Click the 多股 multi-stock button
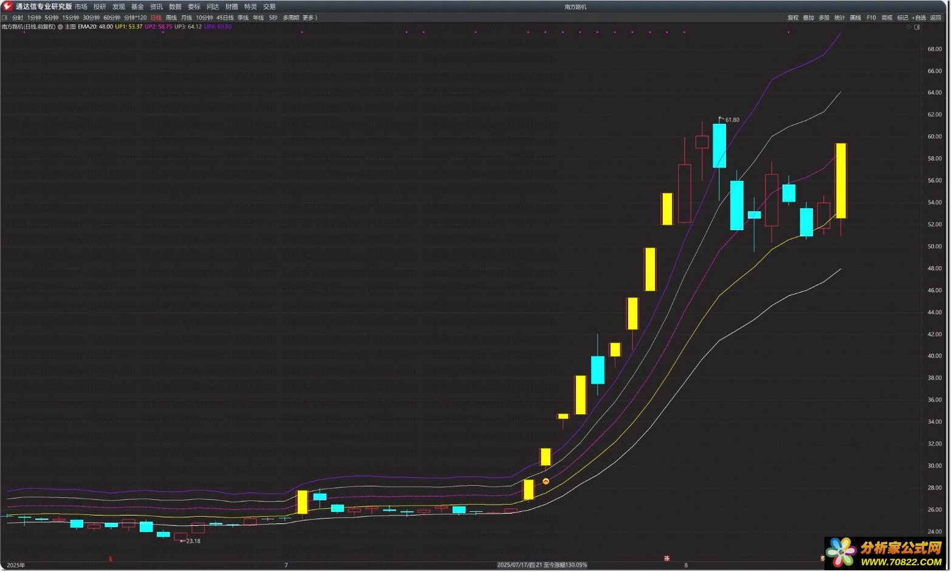This screenshot has height=572, width=952. point(824,18)
